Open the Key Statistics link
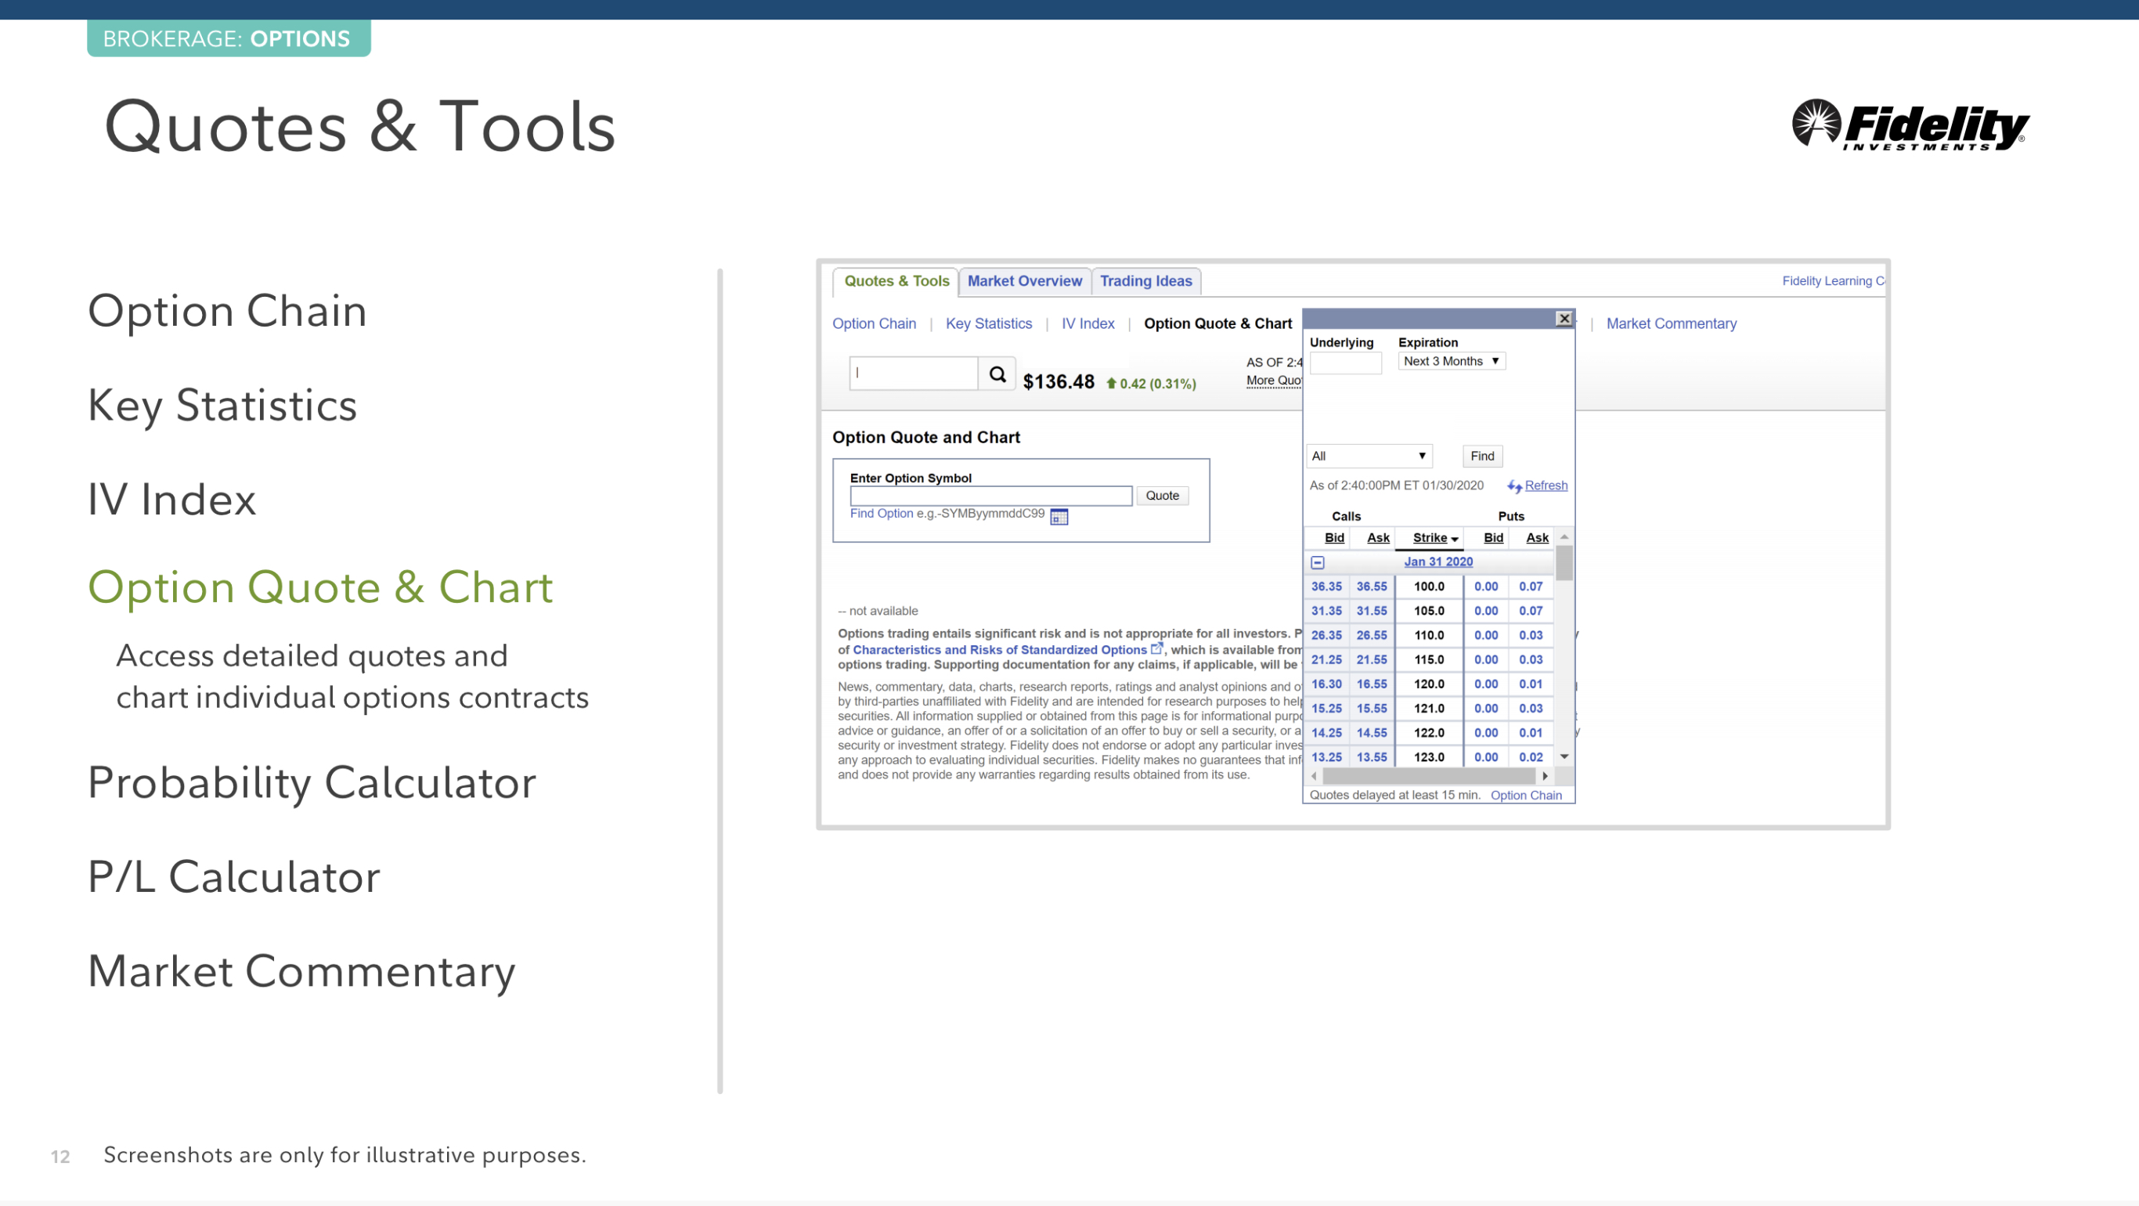This screenshot has width=2139, height=1206. 988,324
